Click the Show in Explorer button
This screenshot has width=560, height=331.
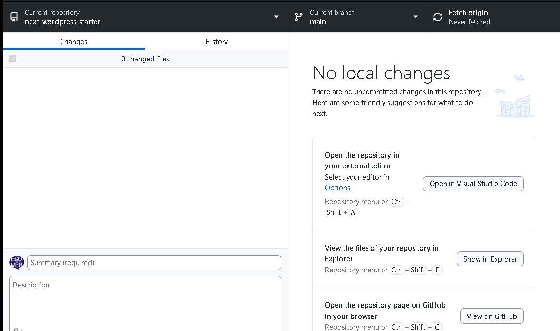490,259
